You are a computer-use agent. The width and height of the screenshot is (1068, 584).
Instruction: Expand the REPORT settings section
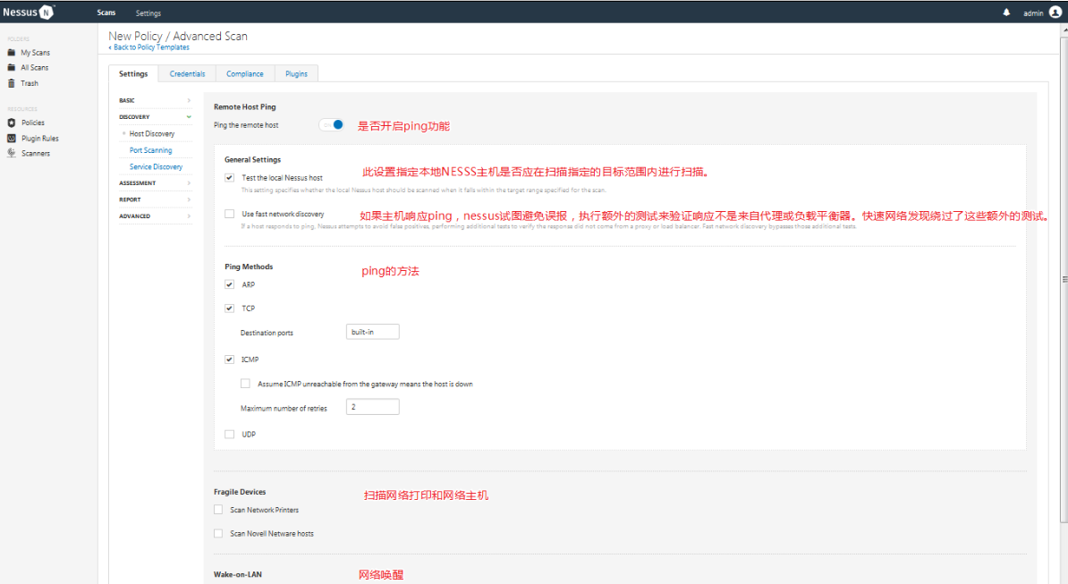point(156,199)
